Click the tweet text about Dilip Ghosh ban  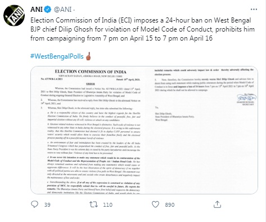point(142,29)
